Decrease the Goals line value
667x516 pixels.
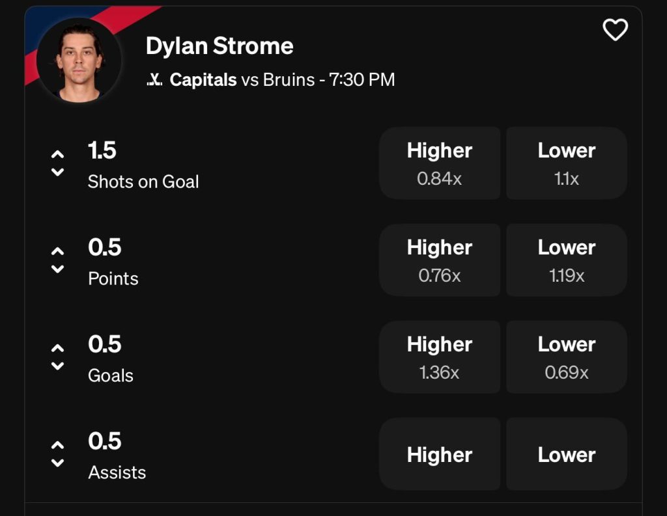[57, 366]
